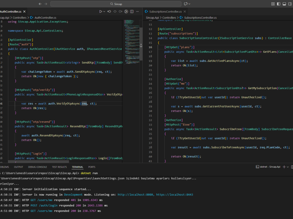This screenshot has height=219, width=293.
Task: Open the left editor's More Actions ellipsis
Action: (x=137, y=12)
